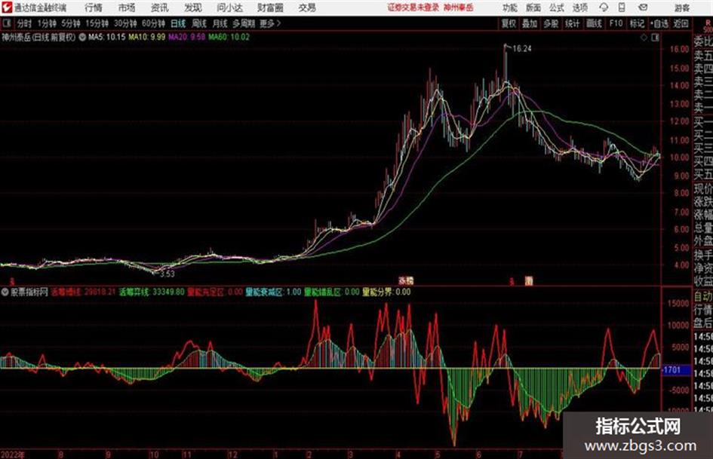The image size is (713, 459).
Task: Open the 公式 menu
Action: point(557,8)
